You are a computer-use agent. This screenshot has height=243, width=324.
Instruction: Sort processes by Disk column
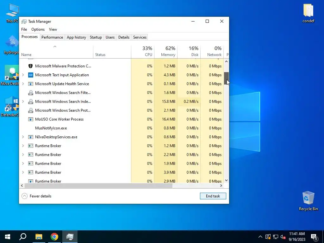pyautogui.click(x=189, y=52)
